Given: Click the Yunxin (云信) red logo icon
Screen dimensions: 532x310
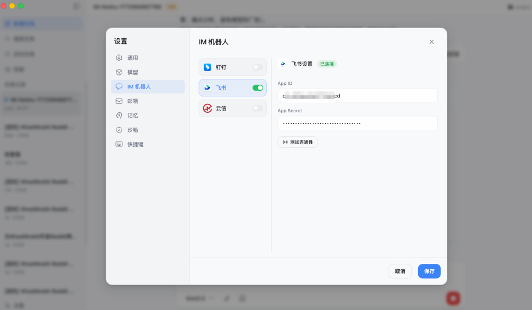Looking at the screenshot, I should coord(208,108).
